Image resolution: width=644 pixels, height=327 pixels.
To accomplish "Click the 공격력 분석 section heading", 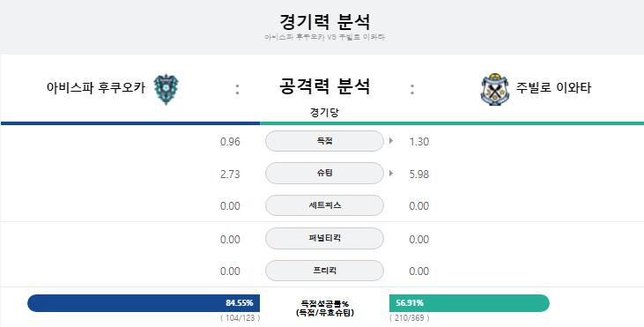I will click(324, 86).
